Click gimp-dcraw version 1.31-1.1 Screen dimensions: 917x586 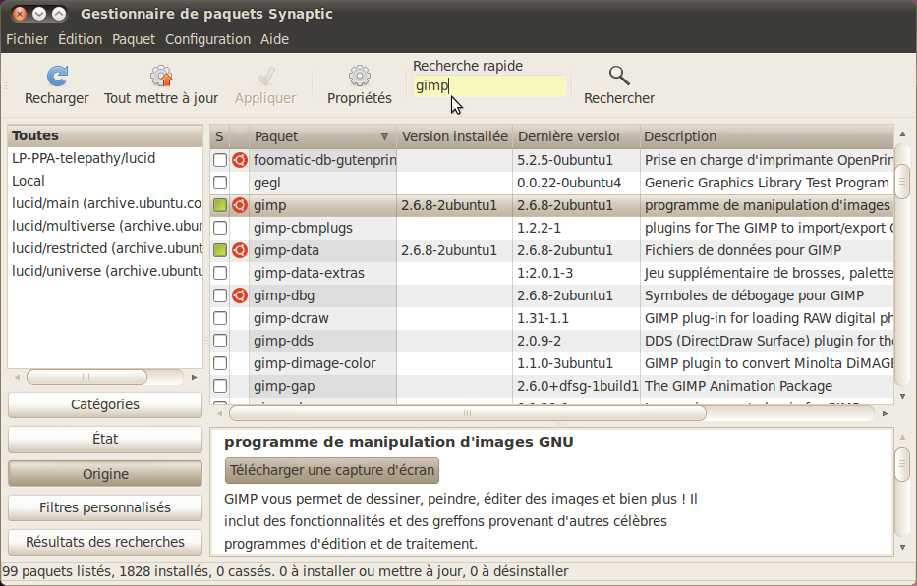click(x=543, y=318)
